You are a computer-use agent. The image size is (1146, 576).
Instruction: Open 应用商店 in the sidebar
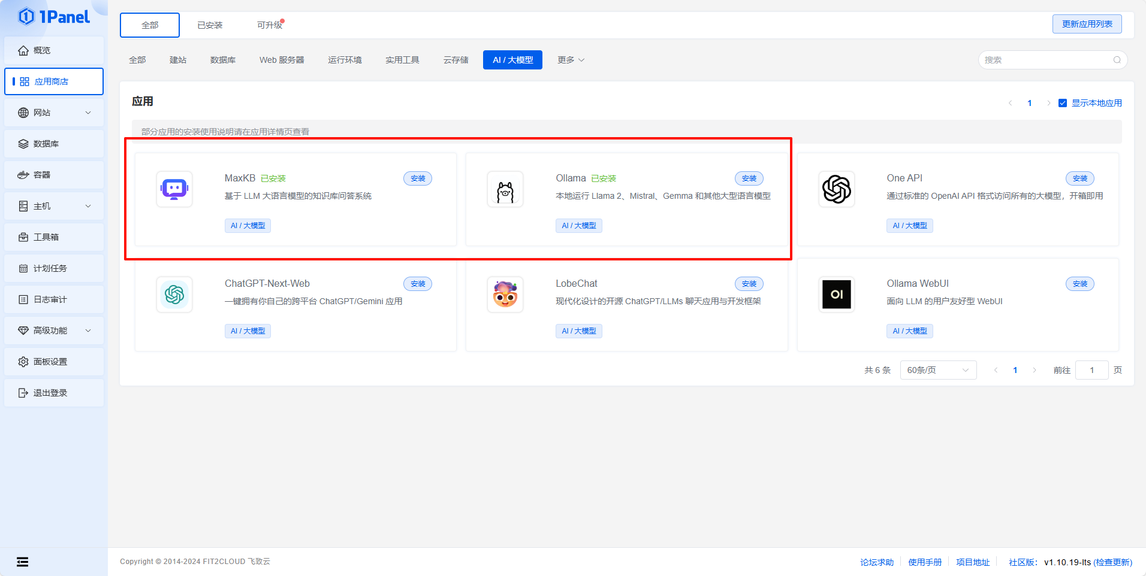[x=54, y=81]
